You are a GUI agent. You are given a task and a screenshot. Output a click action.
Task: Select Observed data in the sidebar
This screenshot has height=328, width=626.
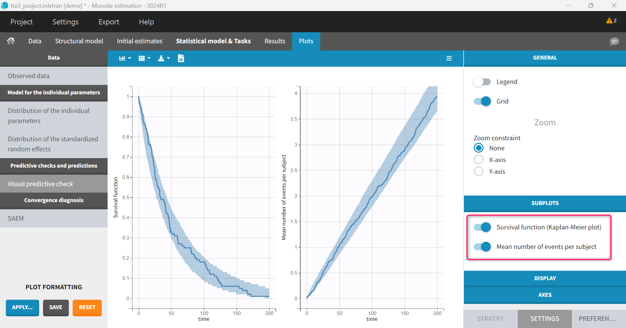click(29, 76)
